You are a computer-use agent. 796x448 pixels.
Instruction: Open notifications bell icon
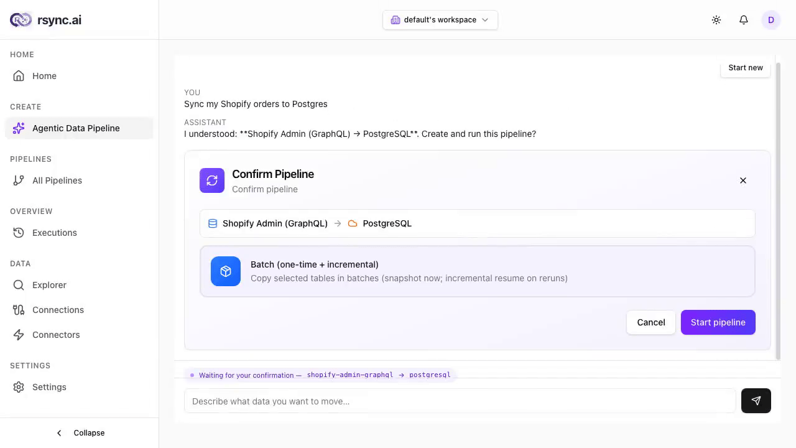click(x=744, y=20)
